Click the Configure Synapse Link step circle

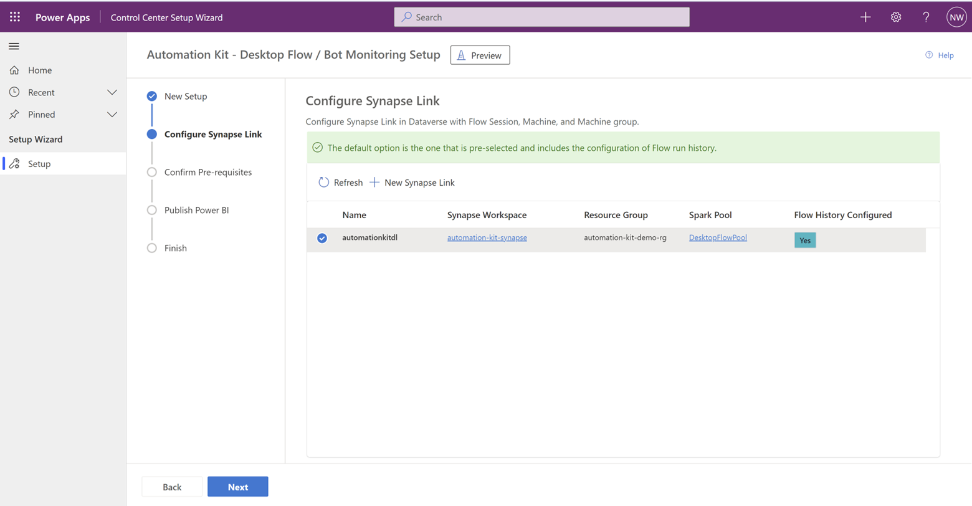[152, 134]
